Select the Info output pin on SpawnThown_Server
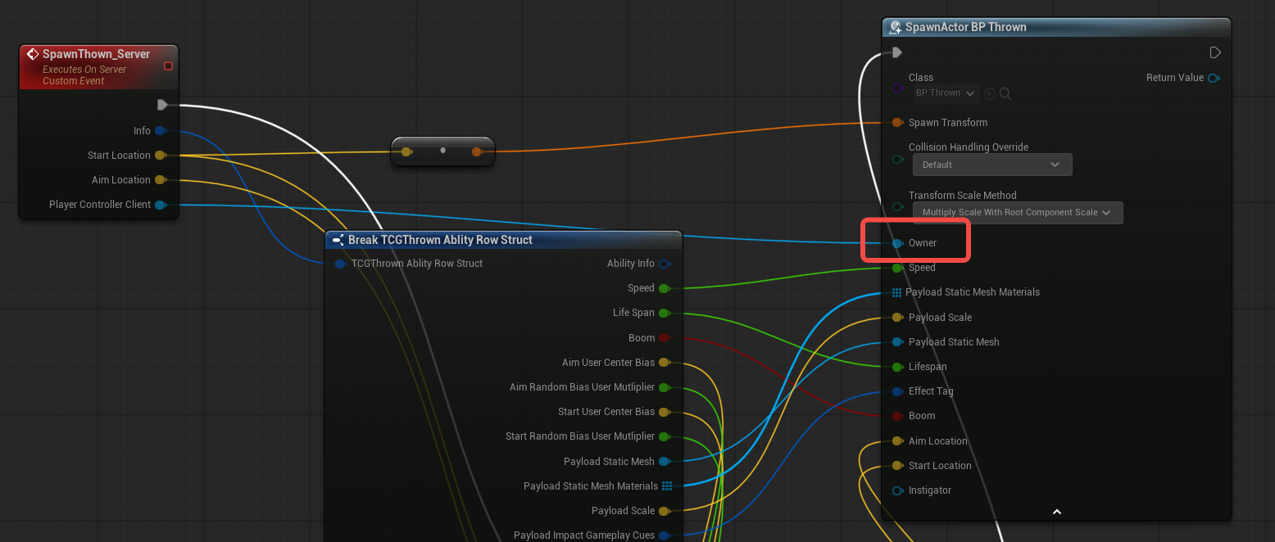 click(x=161, y=131)
